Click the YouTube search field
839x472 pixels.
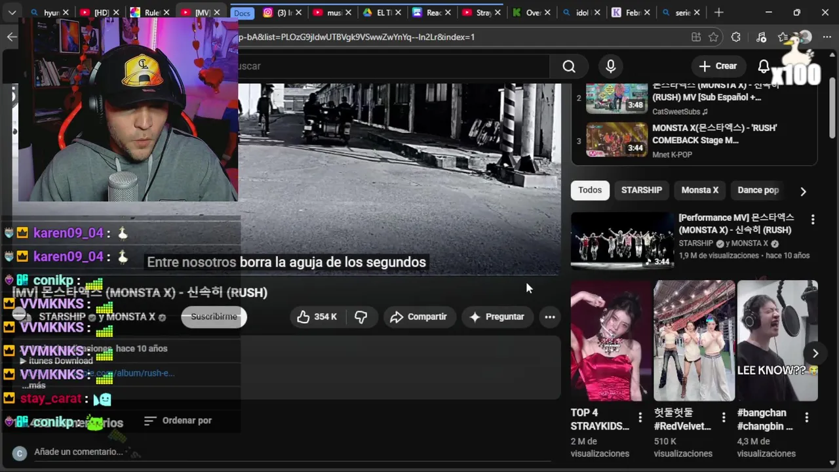coord(393,66)
